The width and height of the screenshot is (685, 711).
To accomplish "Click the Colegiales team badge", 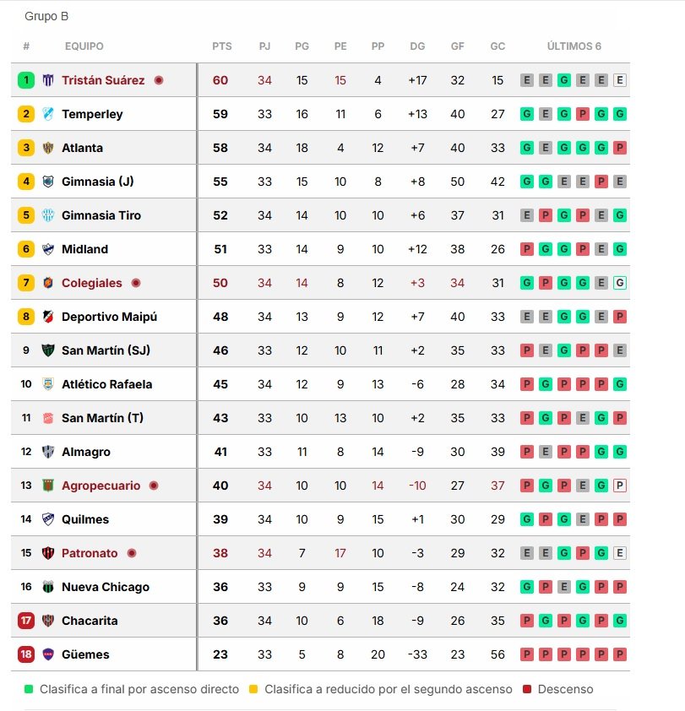I will coord(48,283).
